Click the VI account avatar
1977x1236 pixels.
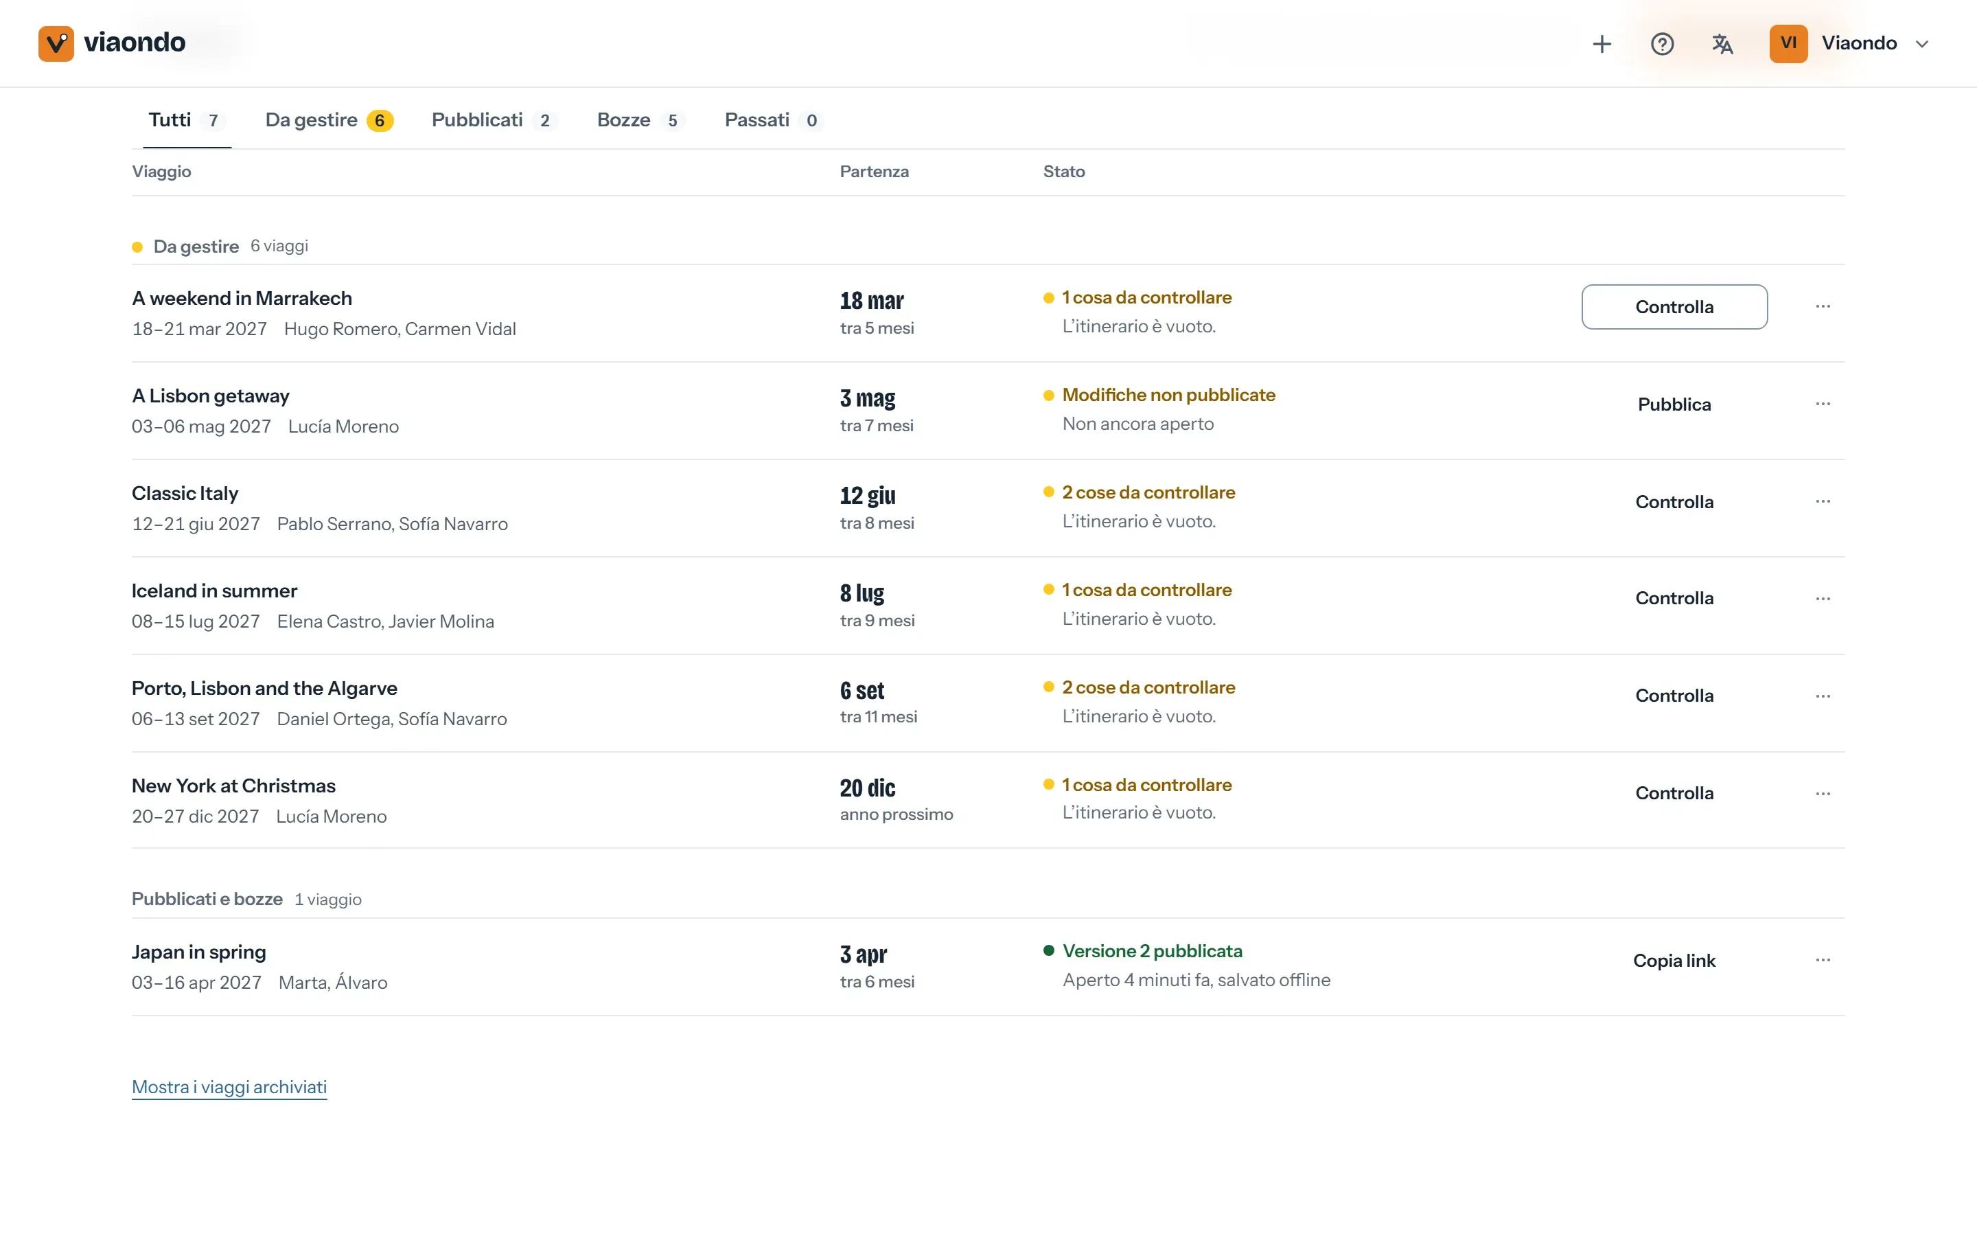pyautogui.click(x=1788, y=43)
